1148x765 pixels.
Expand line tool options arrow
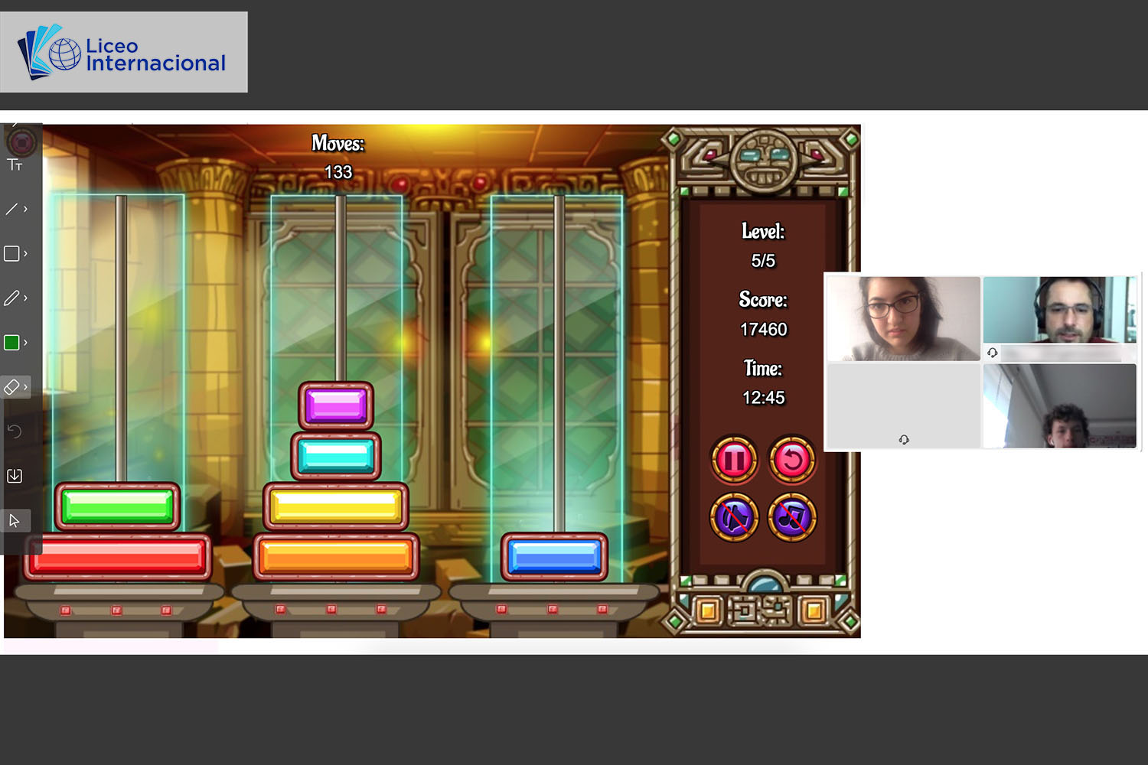25,209
